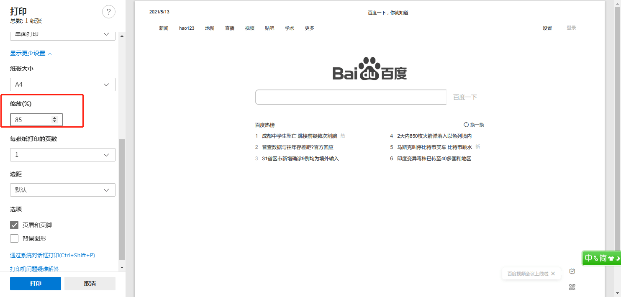Decrease the 缩放 value with the down arrow

tap(54, 122)
